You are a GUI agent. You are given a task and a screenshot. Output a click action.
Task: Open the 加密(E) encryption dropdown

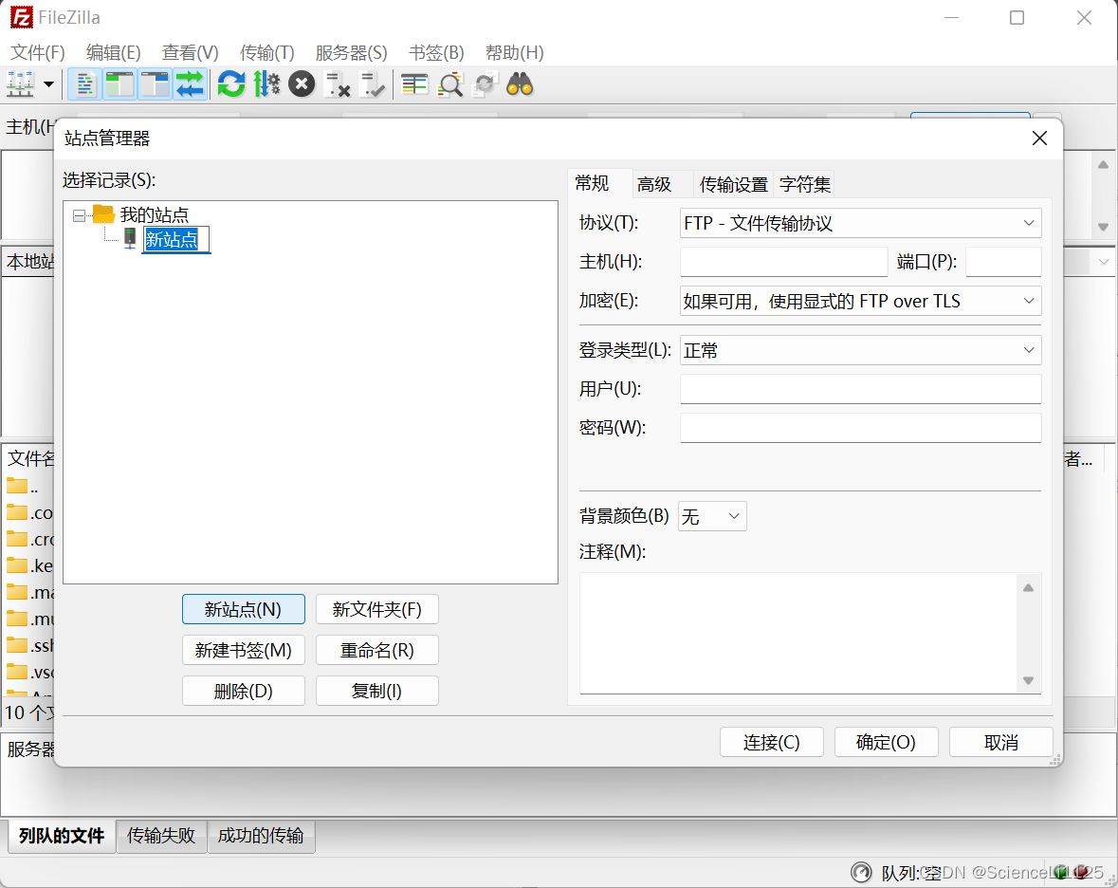pyautogui.click(x=861, y=301)
